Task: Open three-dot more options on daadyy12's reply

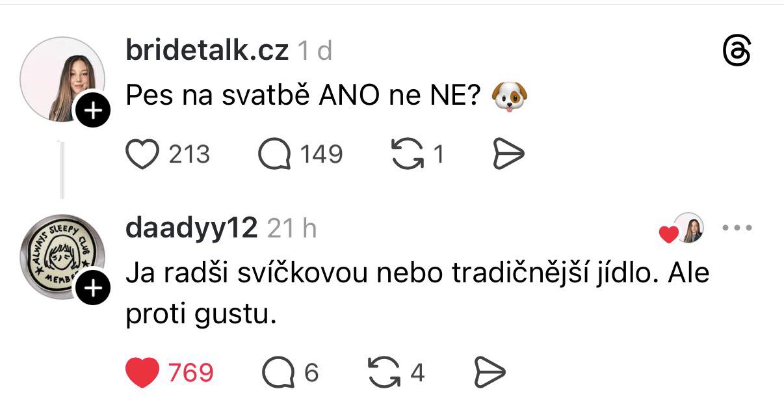Action: [738, 228]
